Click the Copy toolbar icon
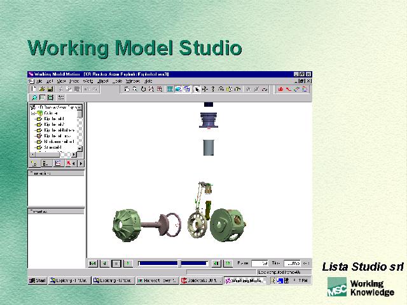407x305 pixels. [69, 89]
